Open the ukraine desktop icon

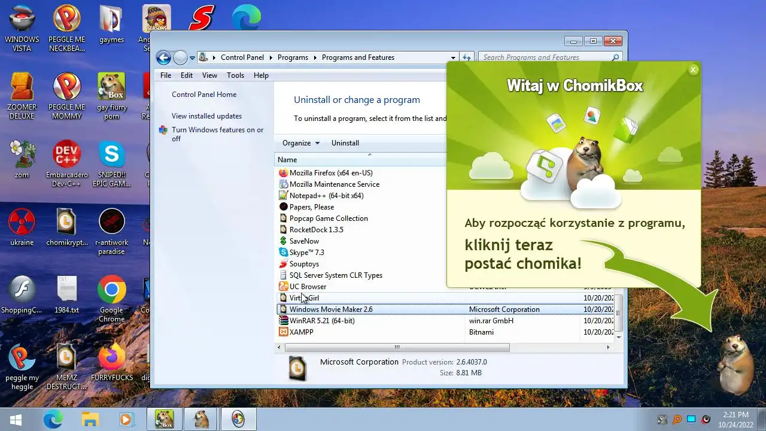pyautogui.click(x=22, y=227)
